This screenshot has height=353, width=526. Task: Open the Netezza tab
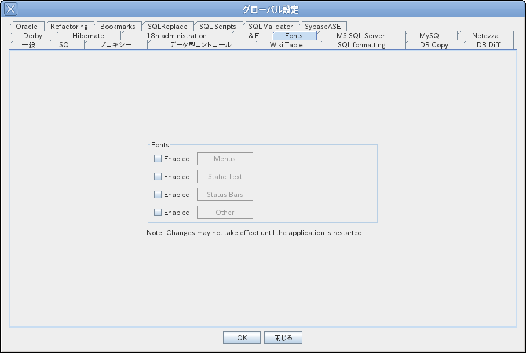coord(485,35)
